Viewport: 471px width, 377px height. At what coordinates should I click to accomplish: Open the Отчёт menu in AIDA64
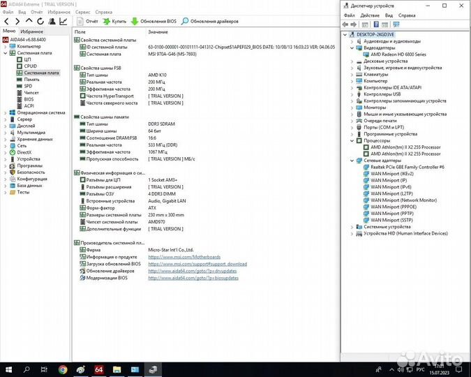pyautogui.click(x=37, y=12)
